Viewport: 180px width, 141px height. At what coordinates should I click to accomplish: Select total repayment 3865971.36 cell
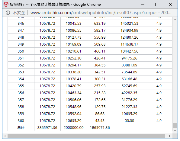pyautogui.click(x=47, y=128)
